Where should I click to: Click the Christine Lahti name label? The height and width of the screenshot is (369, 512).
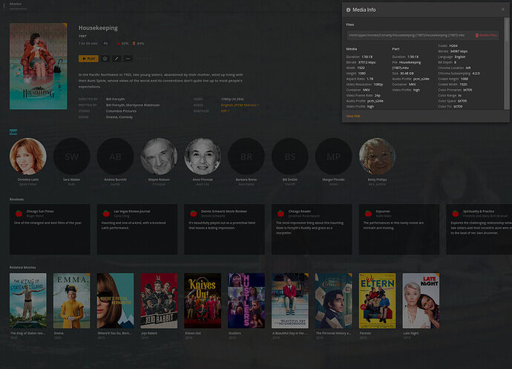[x=28, y=180]
